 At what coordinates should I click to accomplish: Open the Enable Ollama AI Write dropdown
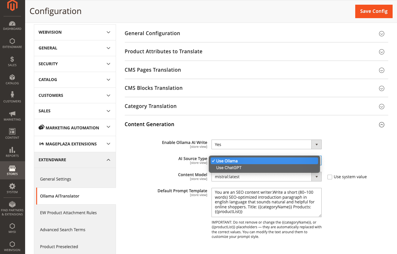[x=266, y=145]
